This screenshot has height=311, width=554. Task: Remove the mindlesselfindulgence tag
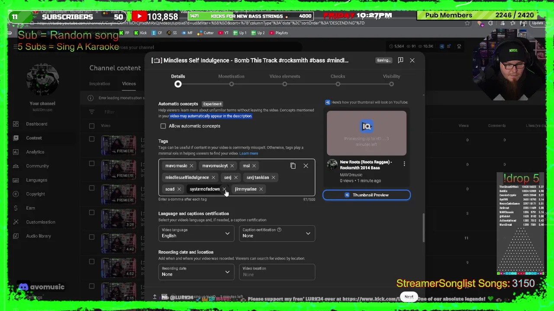pos(213,178)
